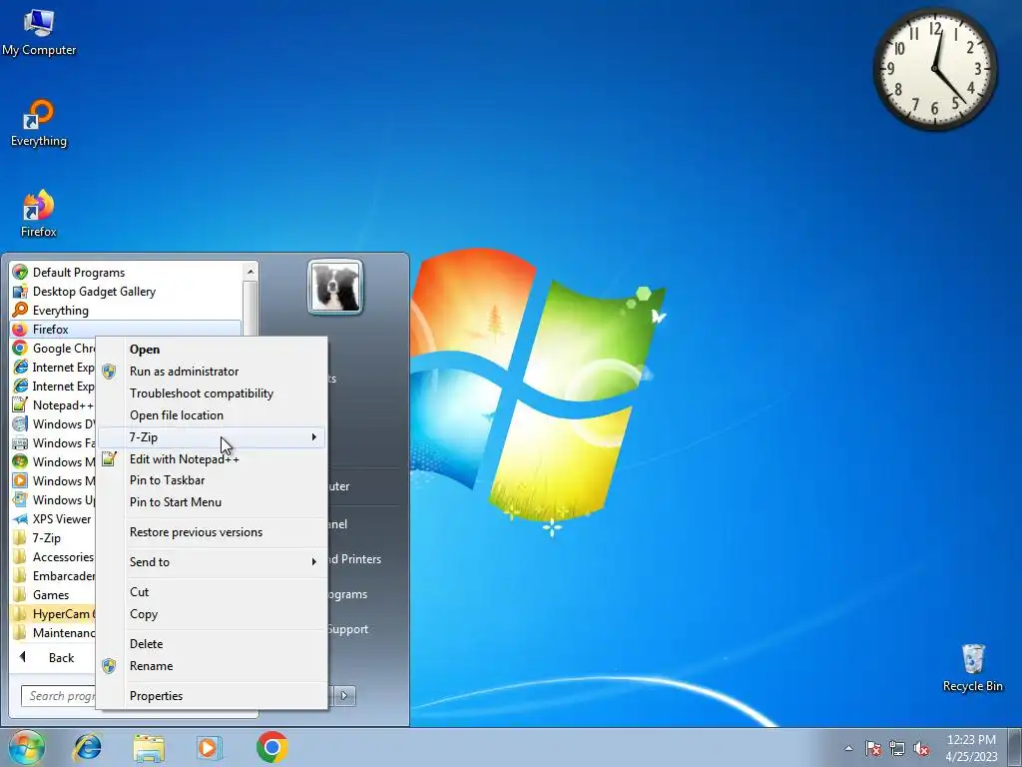This screenshot has width=1022, height=767.
Task: Choose Edit with Notepad++
Action: (x=213, y=459)
